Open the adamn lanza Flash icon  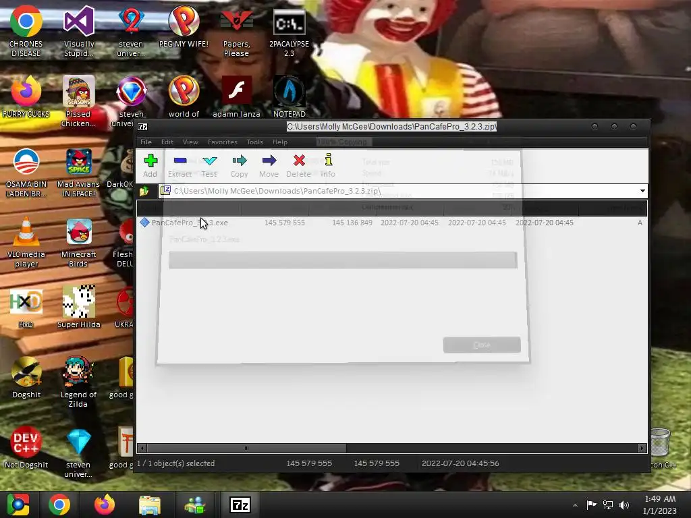coord(237,96)
